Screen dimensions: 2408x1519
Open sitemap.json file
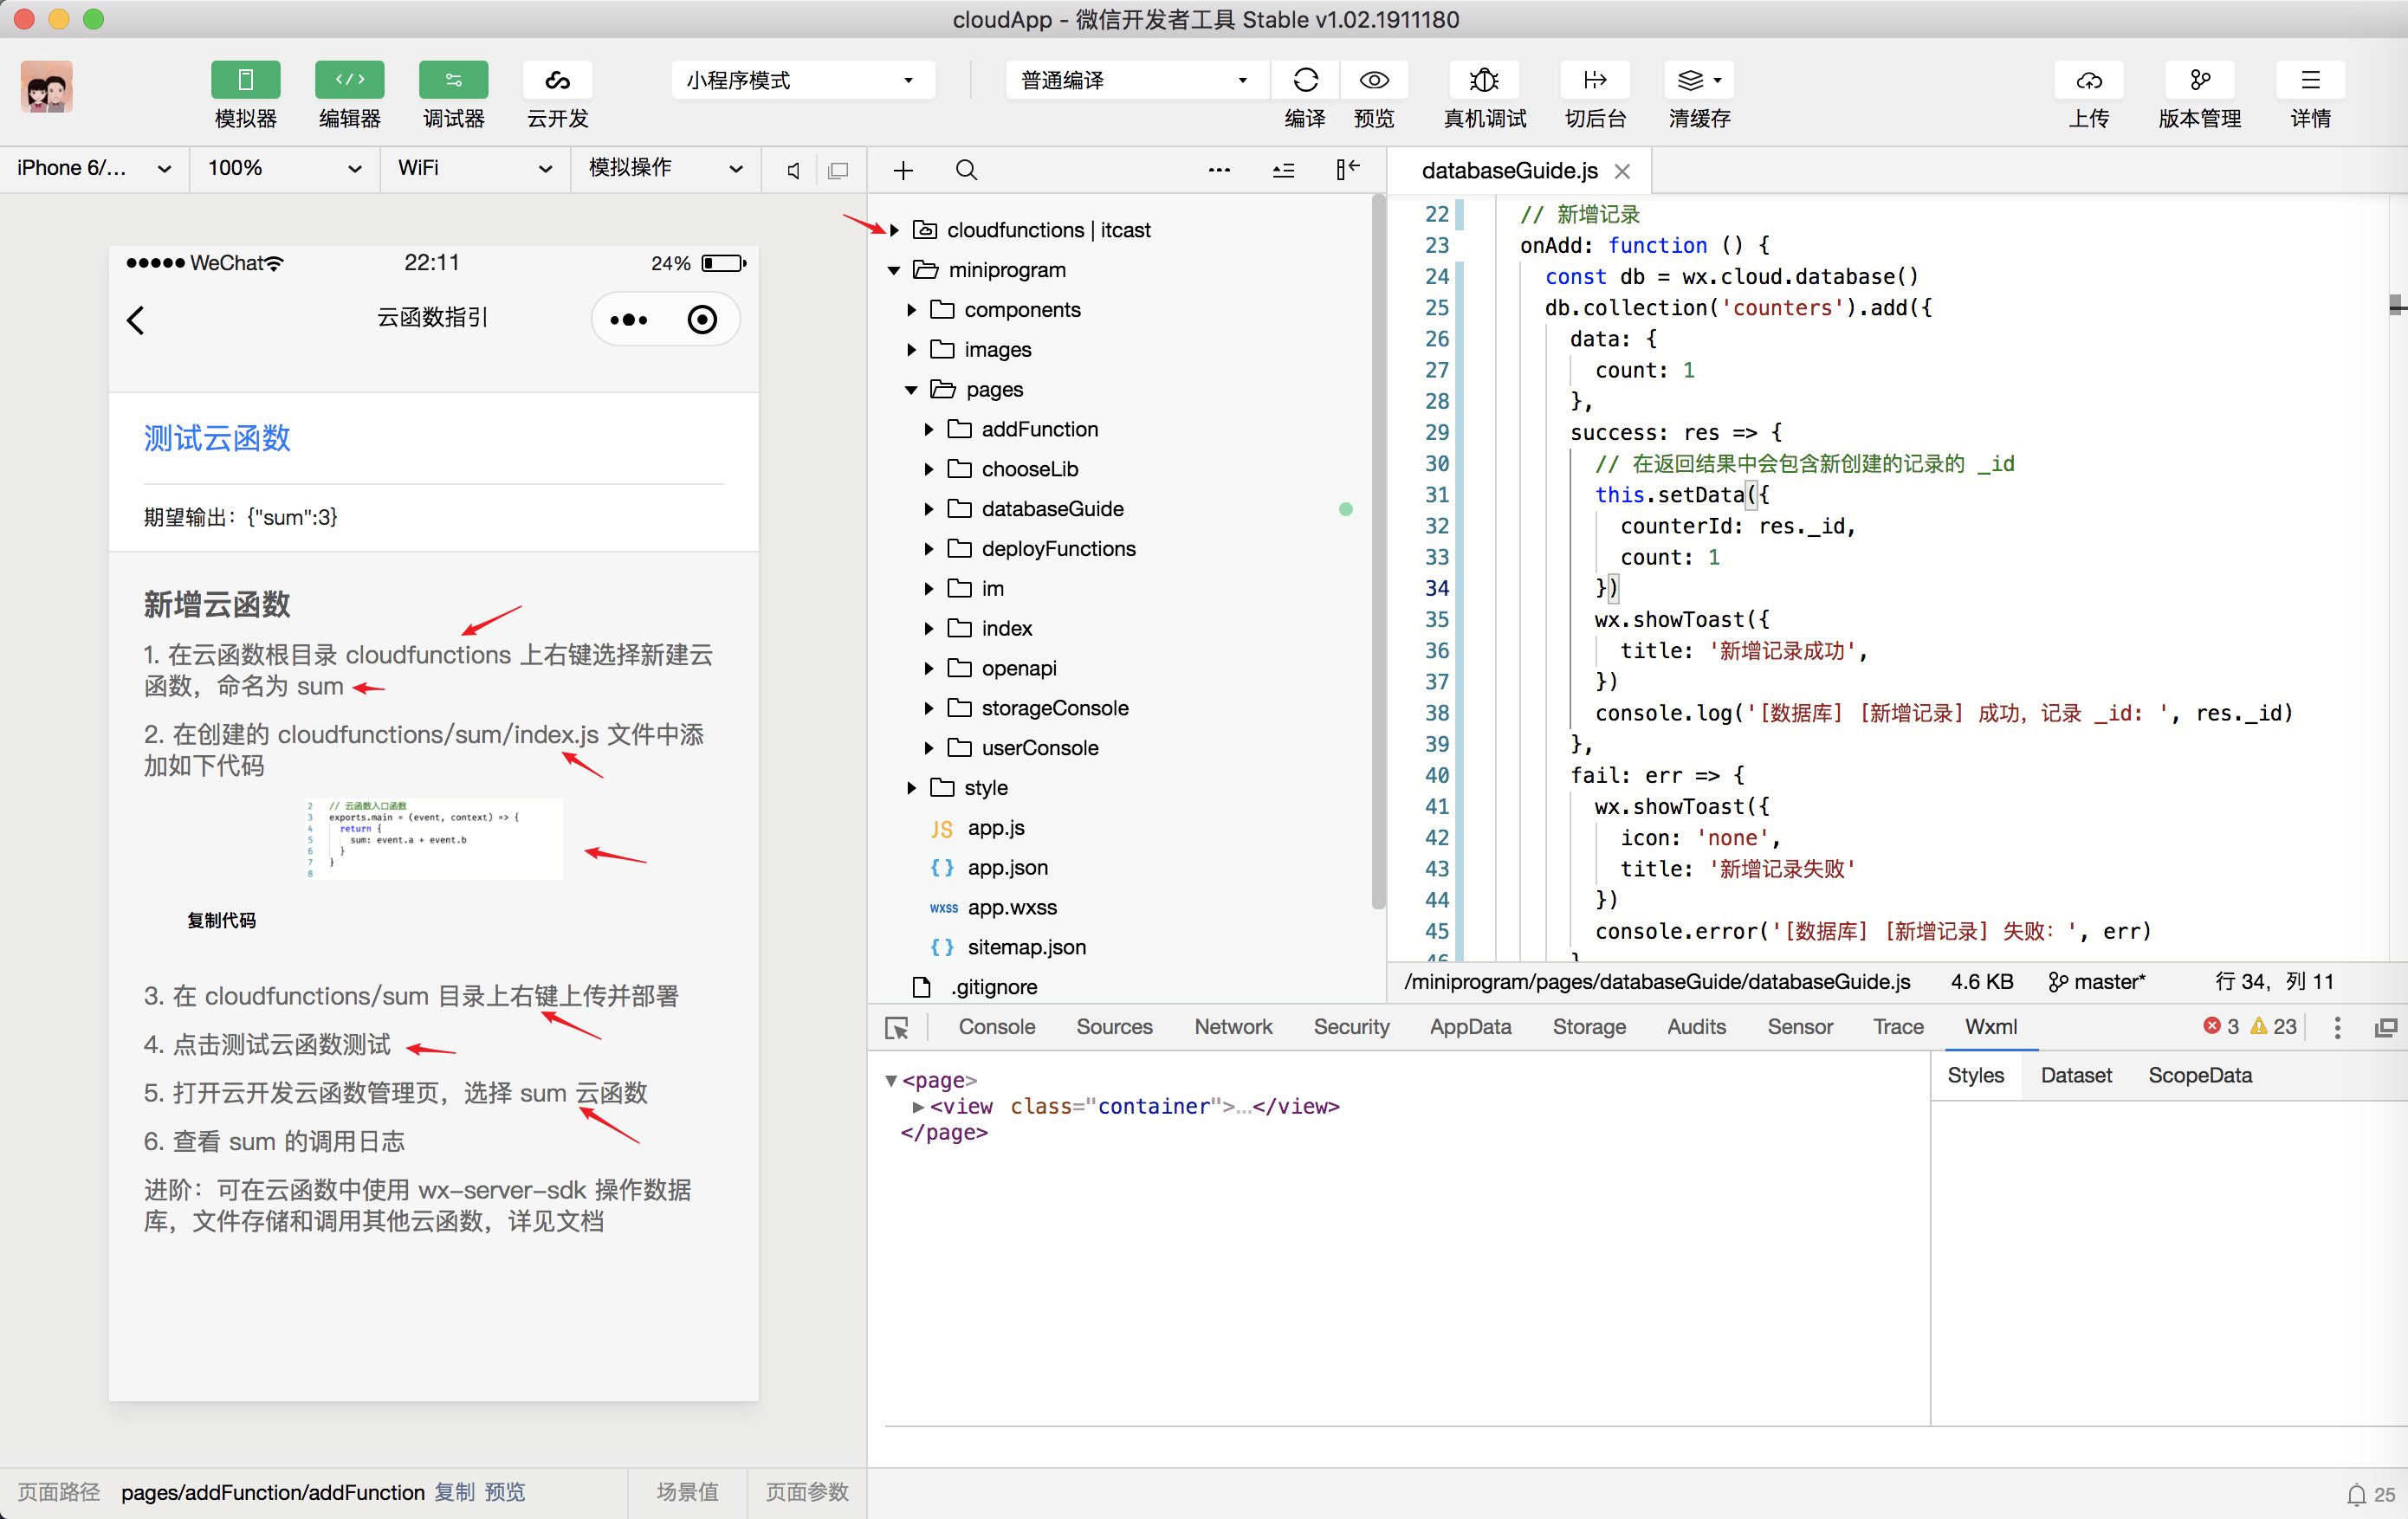tap(1026, 947)
